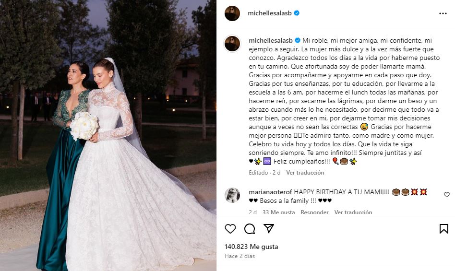The width and height of the screenshot is (455, 271).
Task: Click michellesalasb username in the header
Action: pyautogui.click(x=270, y=13)
